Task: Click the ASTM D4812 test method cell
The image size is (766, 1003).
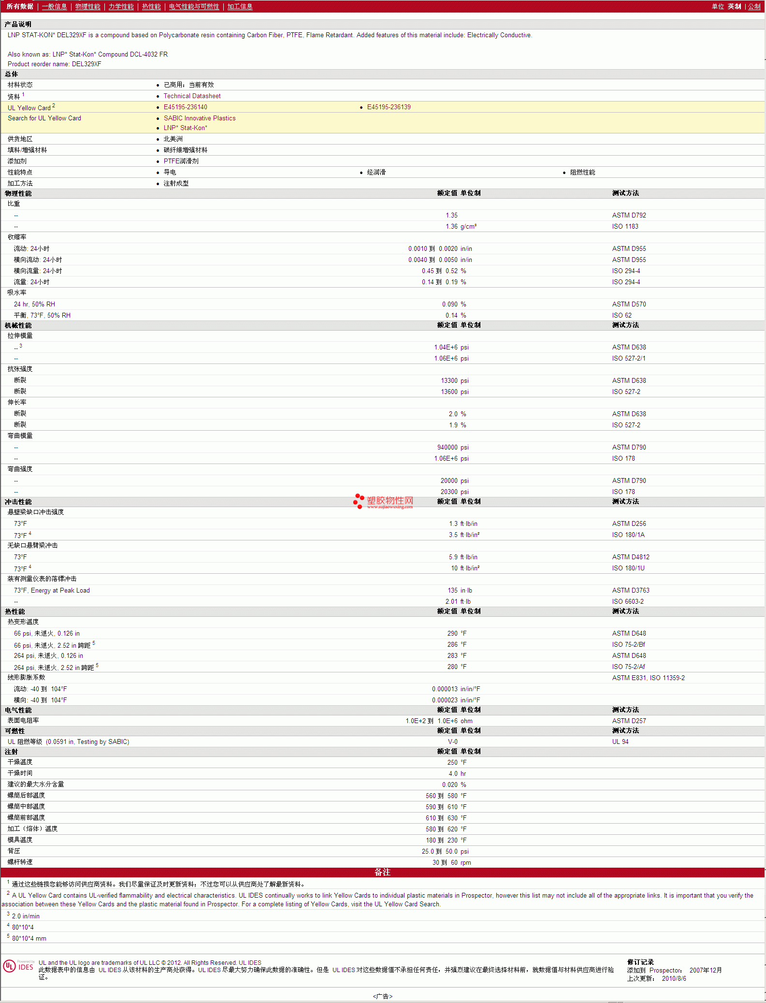Action: pos(631,557)
